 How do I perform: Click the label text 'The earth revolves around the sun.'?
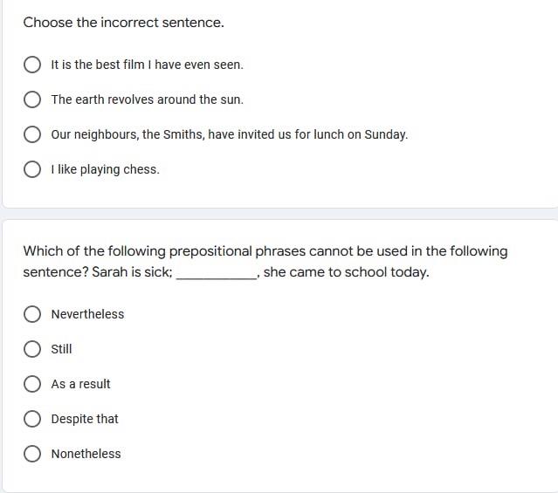tap(147, 99)
